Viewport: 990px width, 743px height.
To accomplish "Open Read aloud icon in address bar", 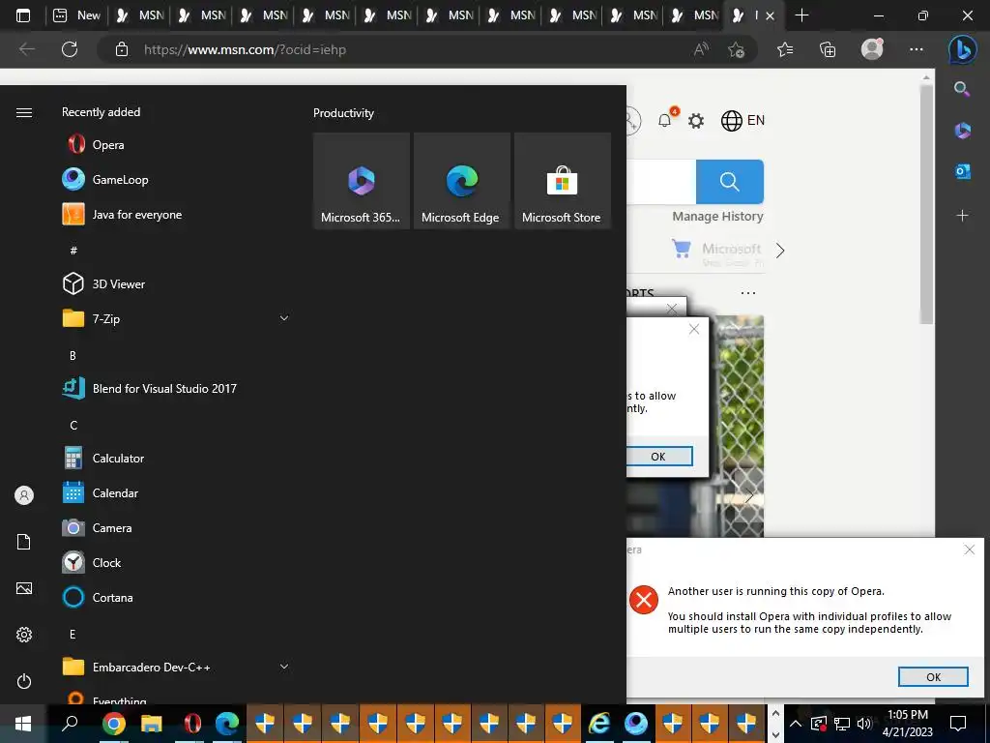I will (x=701, y=49).
